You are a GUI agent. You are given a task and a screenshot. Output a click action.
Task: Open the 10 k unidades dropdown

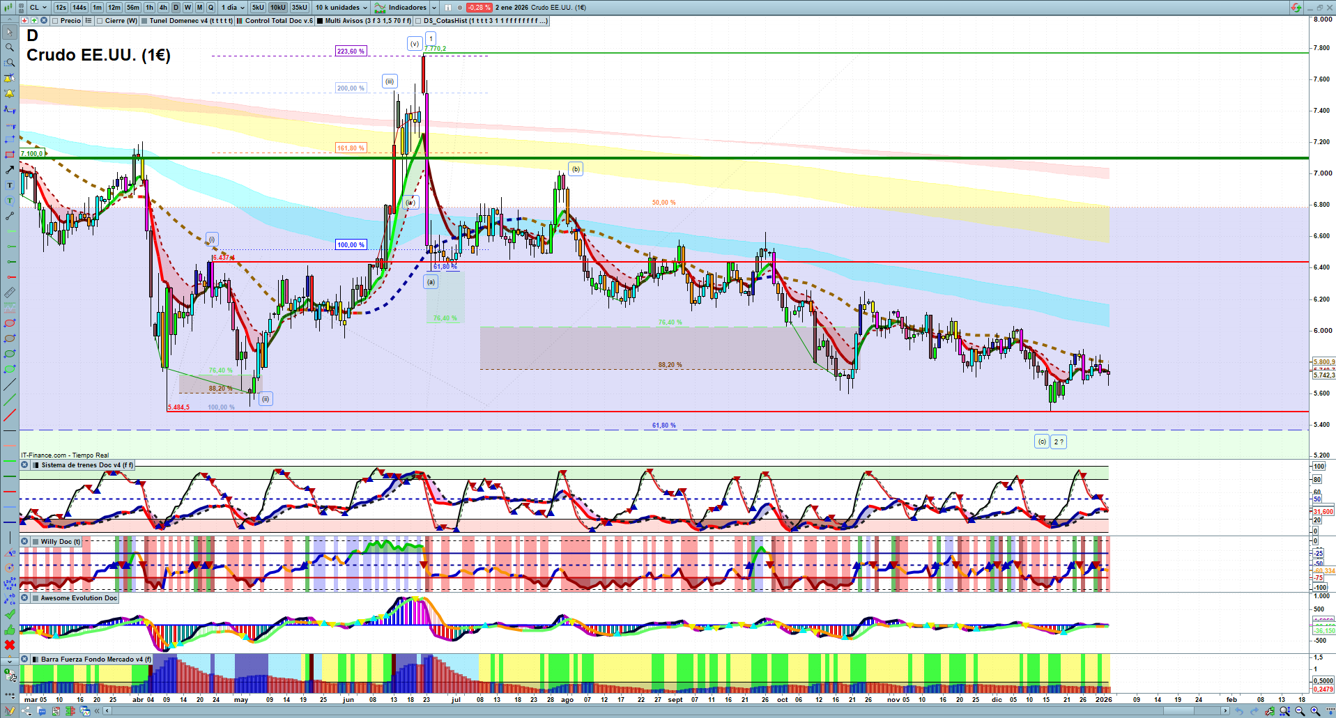341,8
